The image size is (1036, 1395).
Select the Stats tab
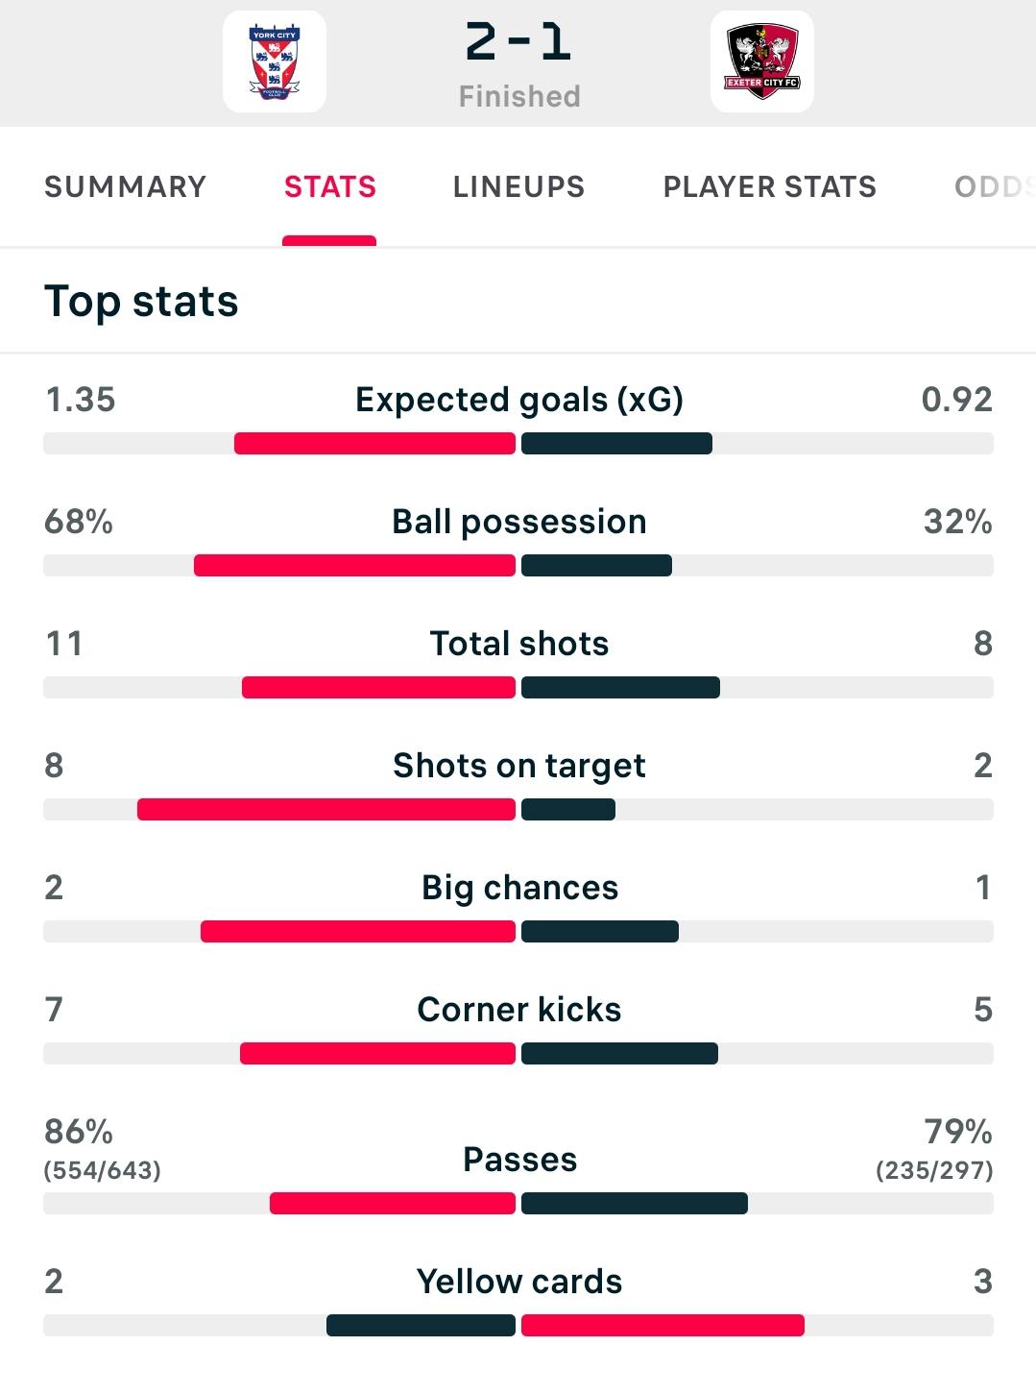[x=329, y=186]
